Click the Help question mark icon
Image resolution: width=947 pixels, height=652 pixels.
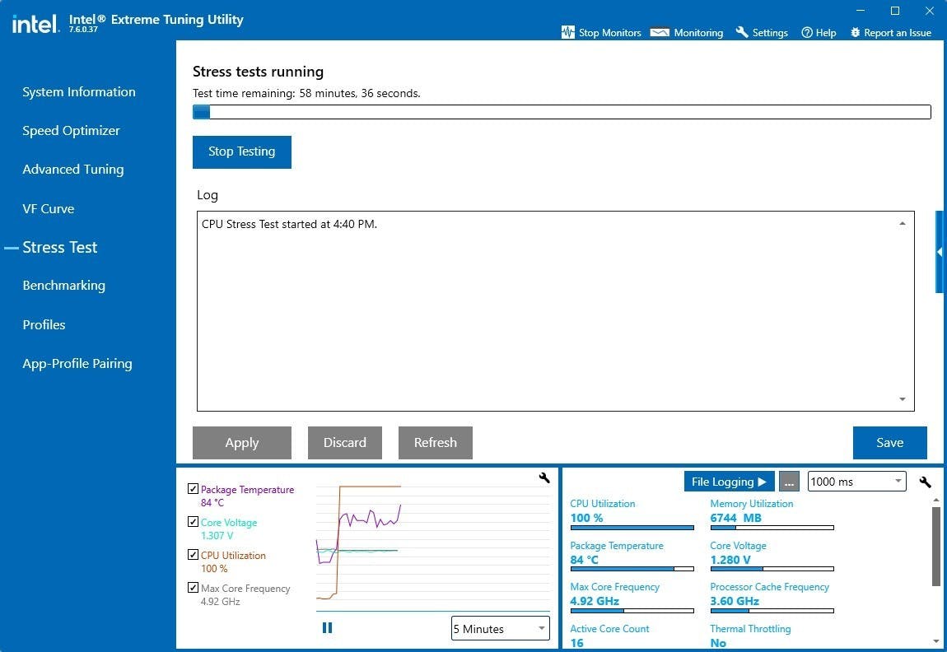tap(807, 33)
